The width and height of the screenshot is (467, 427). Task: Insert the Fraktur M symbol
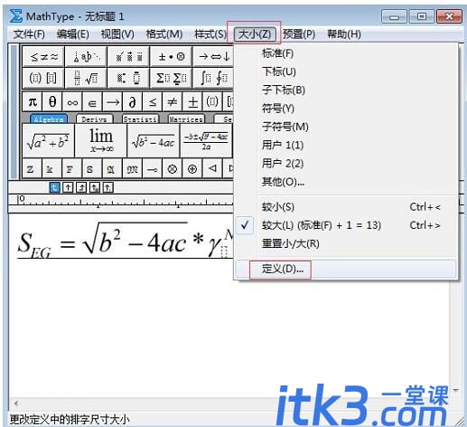pos(132,169)
